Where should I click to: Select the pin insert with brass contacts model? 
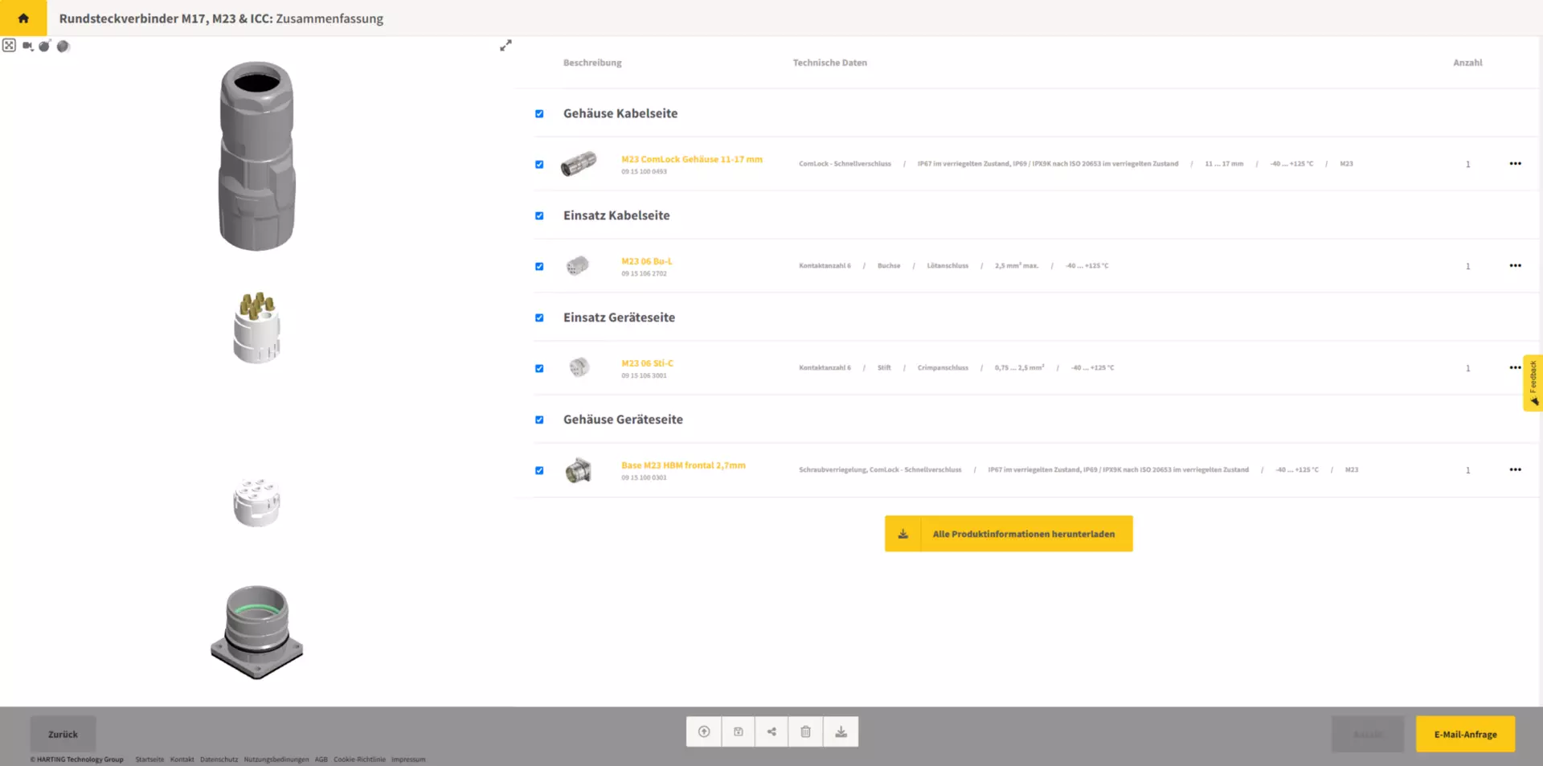click(257, 328)
